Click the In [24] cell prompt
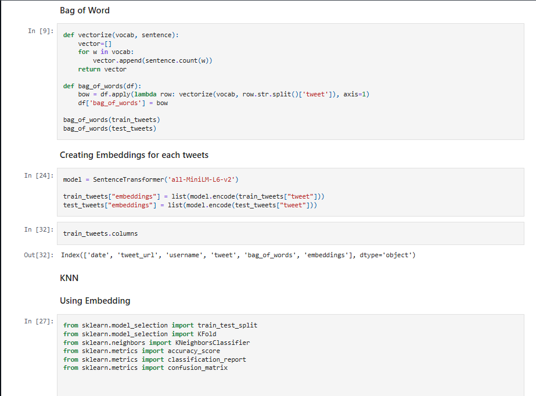 pyautogui.click(x=39, y=175)
